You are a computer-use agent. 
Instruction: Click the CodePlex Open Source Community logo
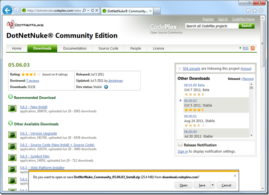166,29
